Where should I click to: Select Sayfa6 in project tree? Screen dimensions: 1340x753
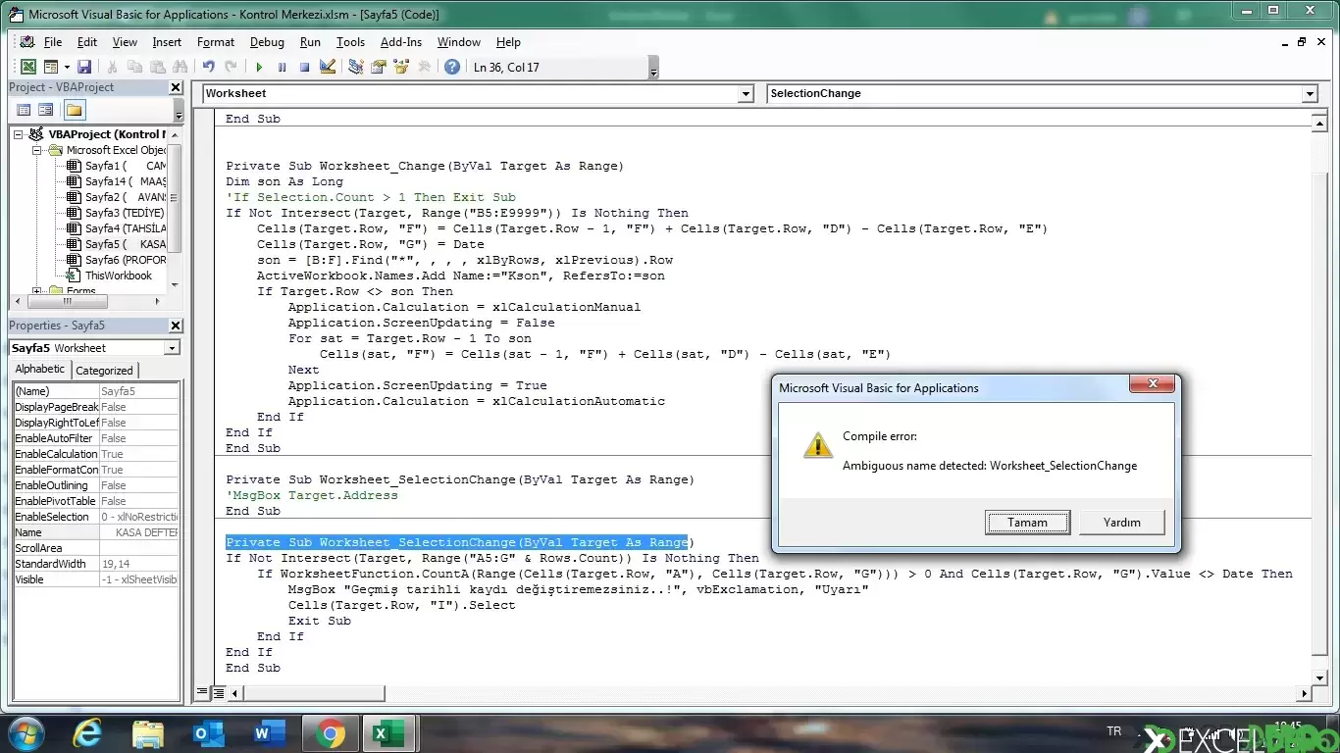pyautogui.click(x=116, y=260)
